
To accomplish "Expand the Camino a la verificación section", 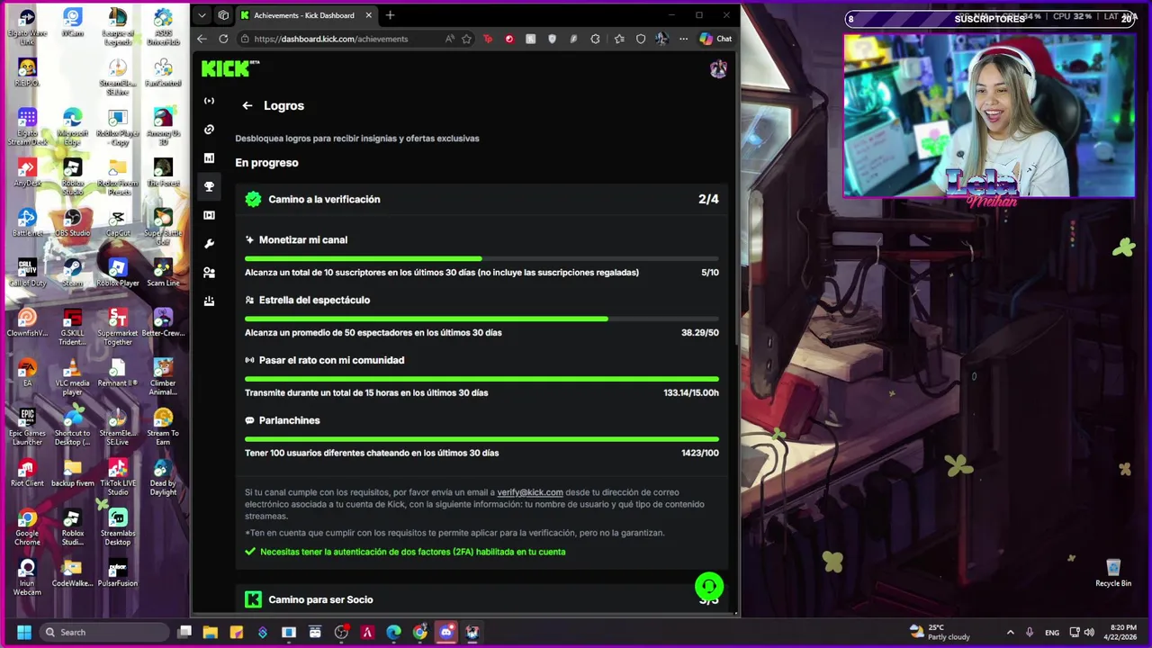I will click(x=481, y=199).
